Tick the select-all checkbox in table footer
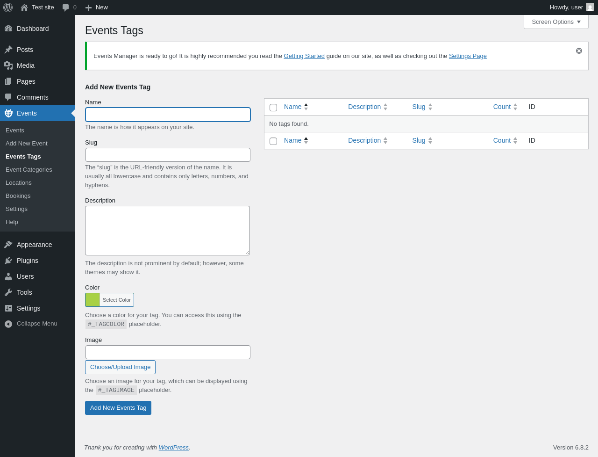The width and height of the screenshot is (598, 457). click(x=273, y=141)
